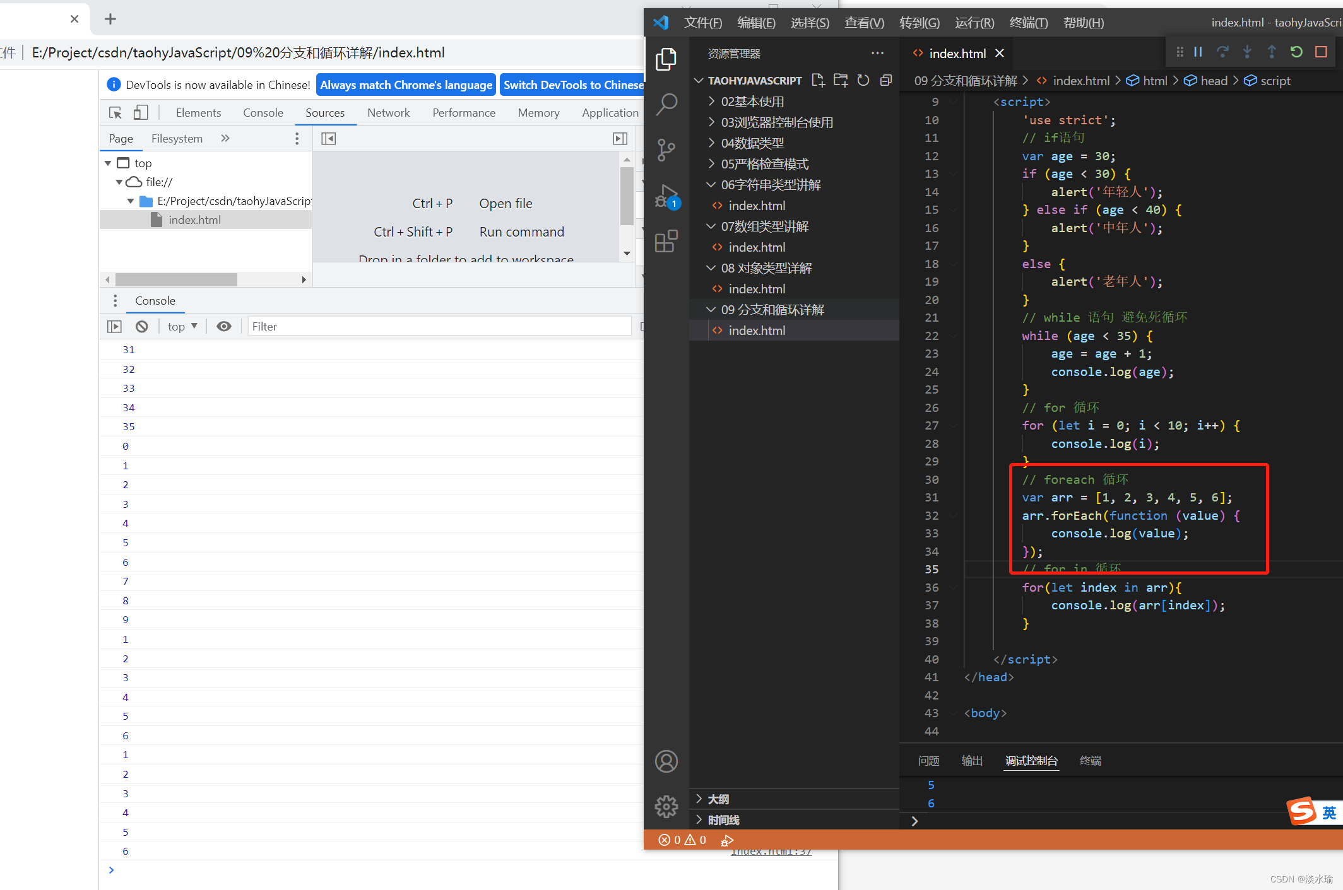1343x890 pixels.
Task: Collapse the file:// tree node
Action: (x=119, y=182)
